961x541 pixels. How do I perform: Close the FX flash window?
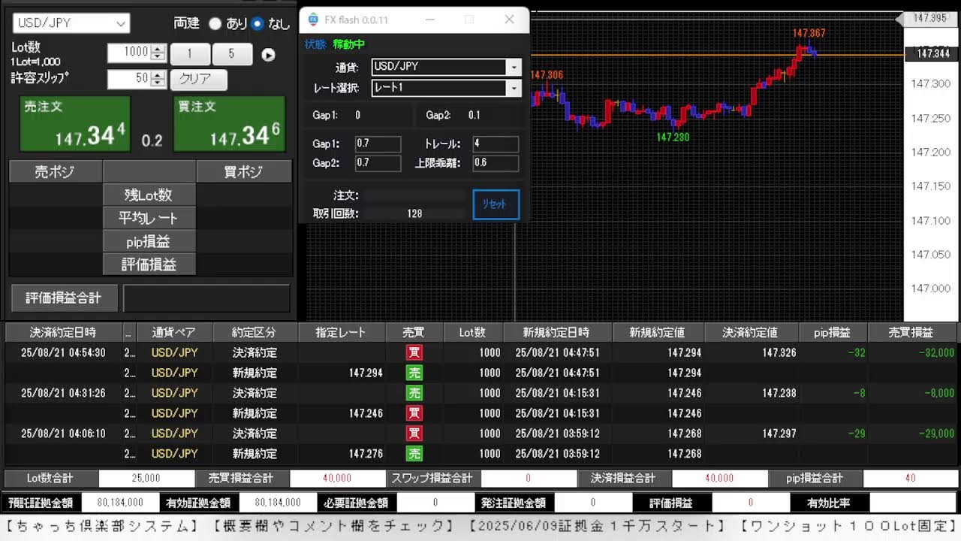tap(509, 20)
